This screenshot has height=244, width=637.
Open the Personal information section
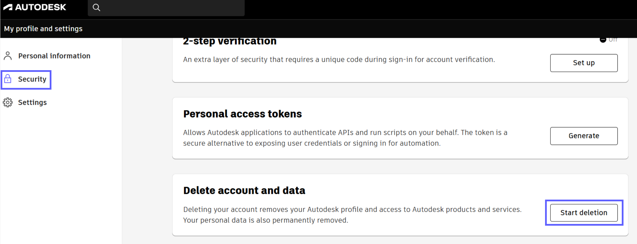pyautogui.click(x=54, y=56)
